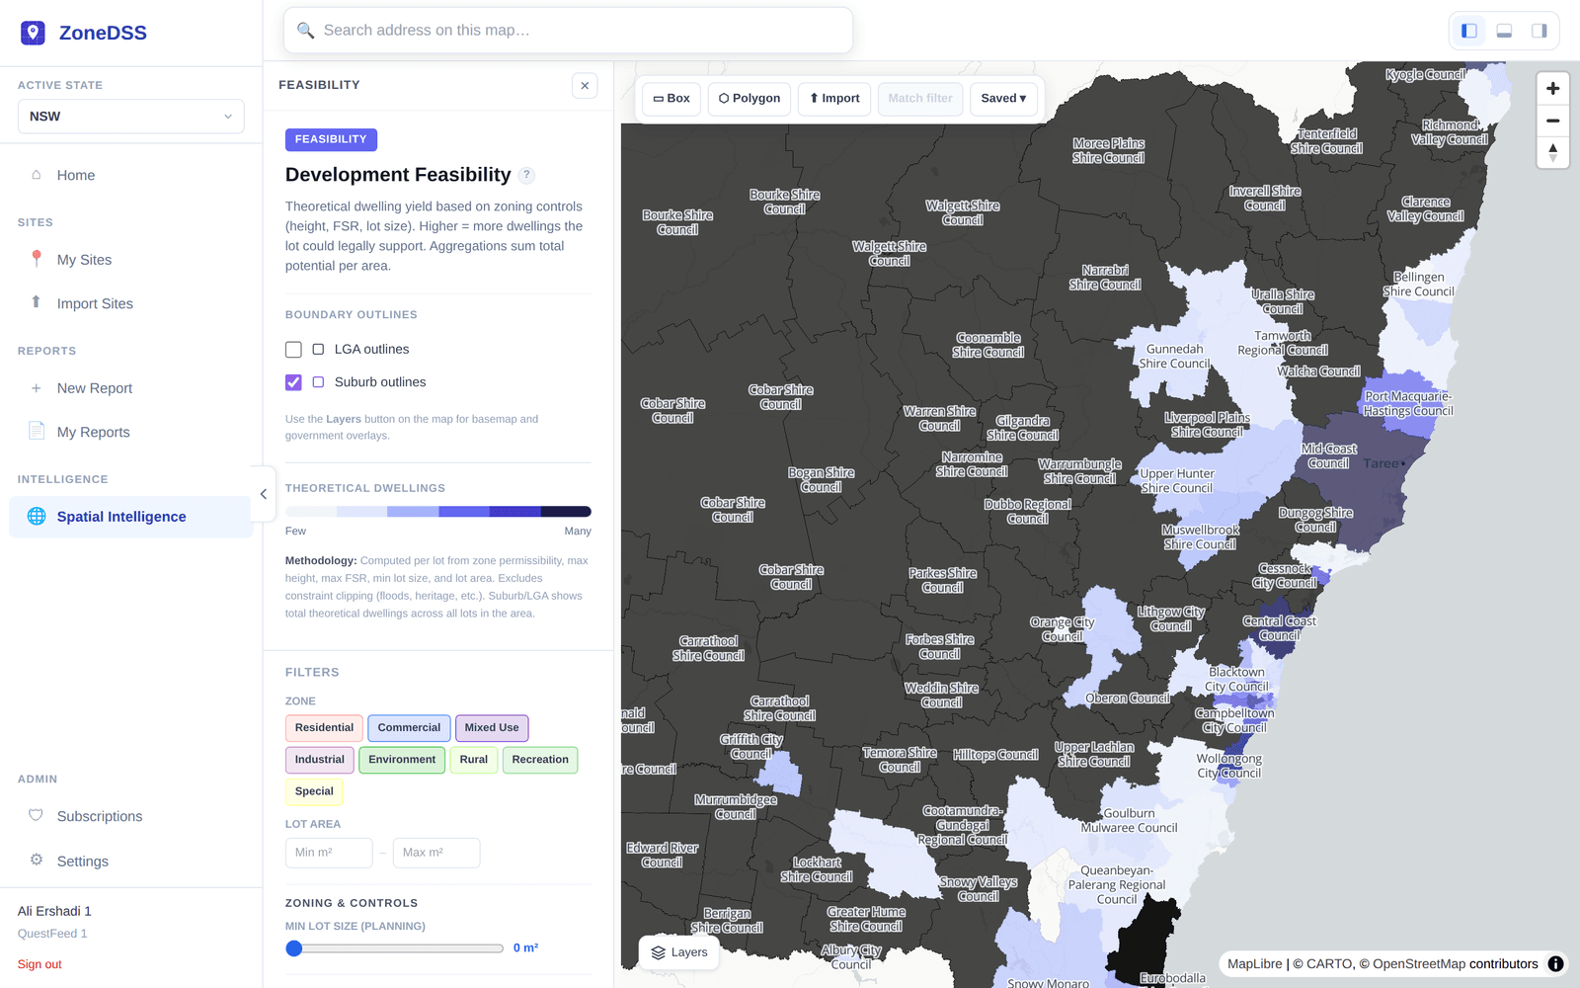Open the Saved dropdown

point(1003,99)
